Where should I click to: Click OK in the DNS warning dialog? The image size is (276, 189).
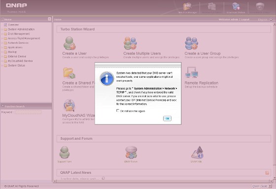point(167,119)
